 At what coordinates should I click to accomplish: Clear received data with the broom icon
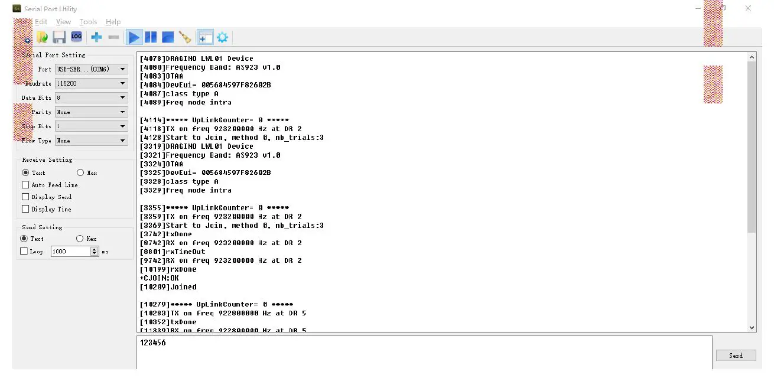pos(185,38)
